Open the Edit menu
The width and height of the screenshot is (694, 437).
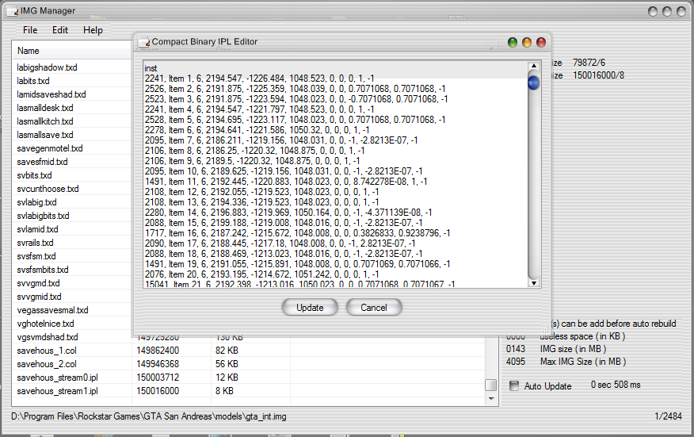(x=60, y=30)
